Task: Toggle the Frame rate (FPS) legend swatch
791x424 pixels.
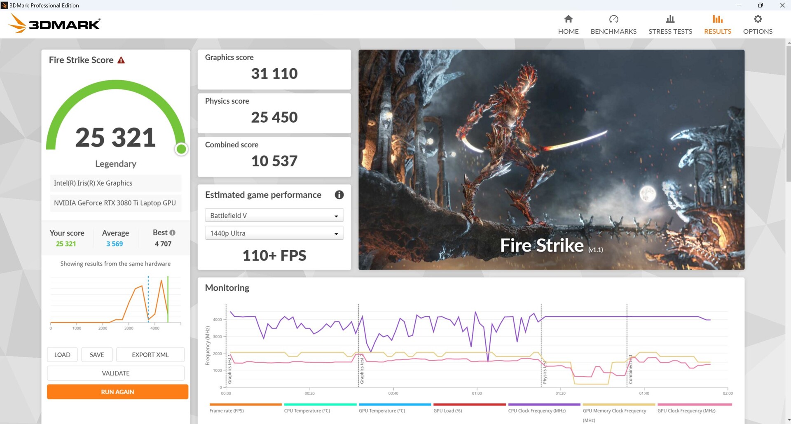Action: [246, 405]
